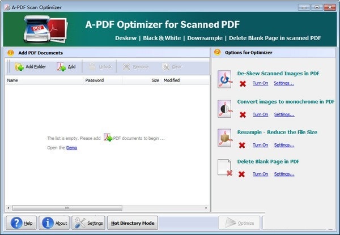This screenshot has width=340, height=235.
Task: Click the horizontal scrollbar right arrow
Action: [x=206, y=208]
